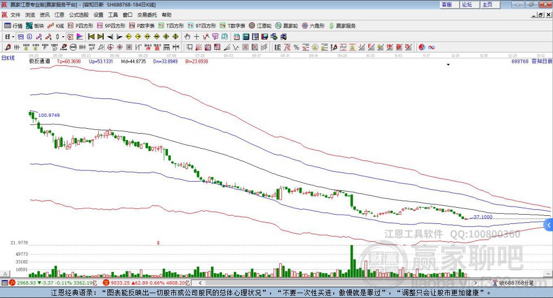Click the red-blue yin-yang icon

tap(422, 47)
